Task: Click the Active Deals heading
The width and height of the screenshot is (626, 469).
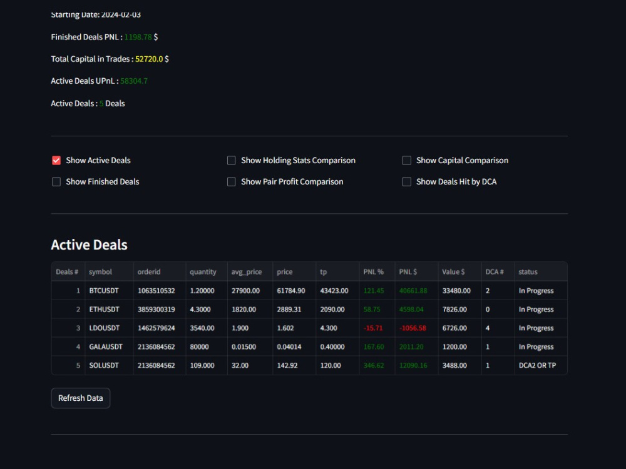Action: coord(89,245)
